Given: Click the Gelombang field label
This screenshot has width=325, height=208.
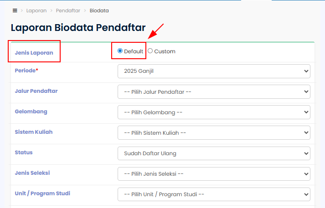Looking at the screenshot, I should (x=31, y=112).
